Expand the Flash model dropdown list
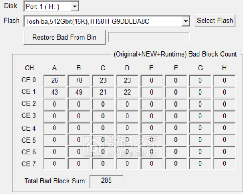This screenshot has height=194, width=243. pos(186,21)
